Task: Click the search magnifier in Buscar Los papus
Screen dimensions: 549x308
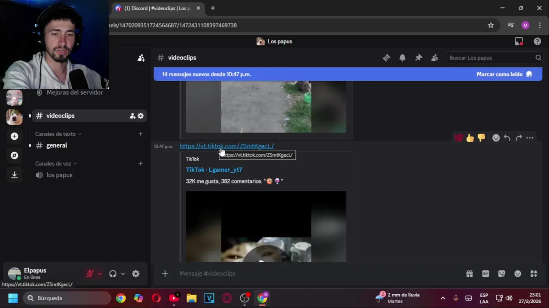Action: coord(538,58)
